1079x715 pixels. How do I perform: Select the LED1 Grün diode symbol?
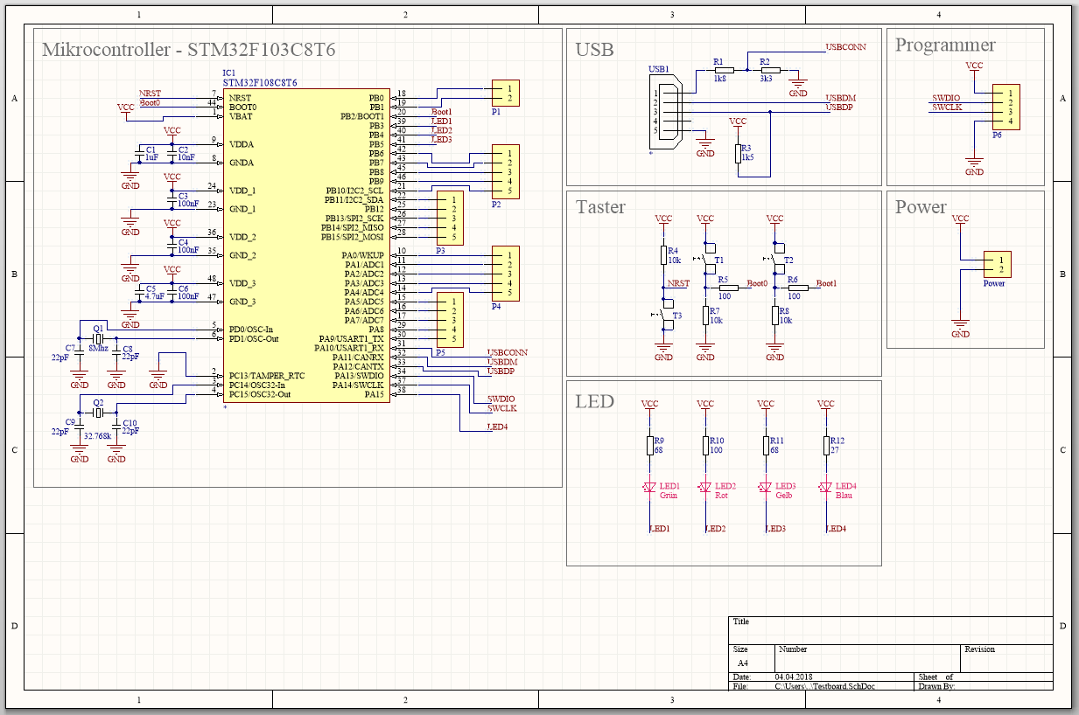coord(649,487)
